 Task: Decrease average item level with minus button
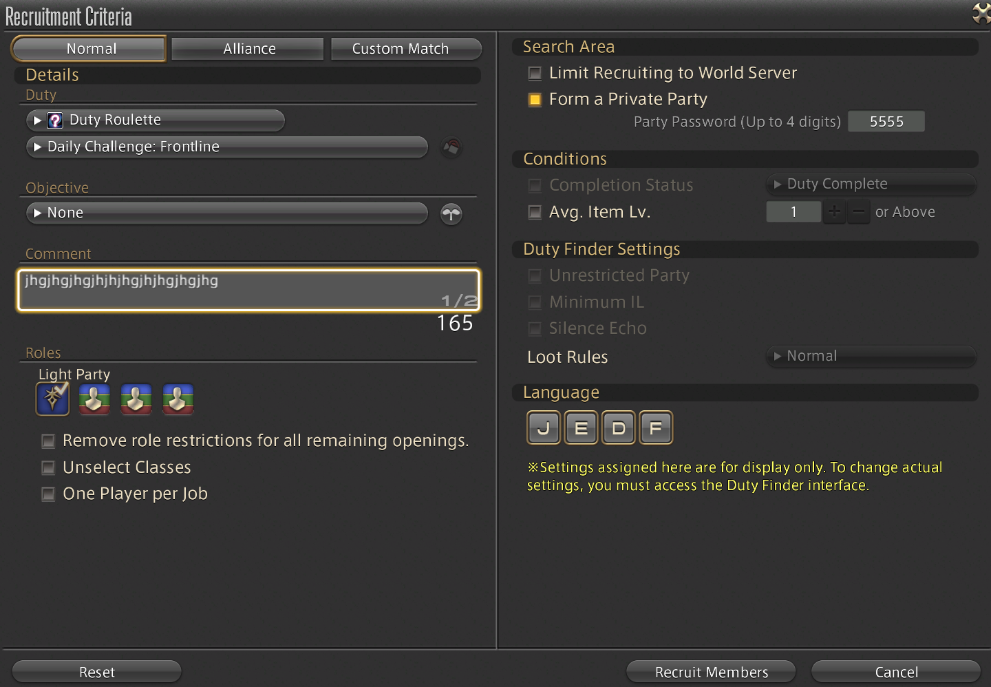click(x=858, y=212)
